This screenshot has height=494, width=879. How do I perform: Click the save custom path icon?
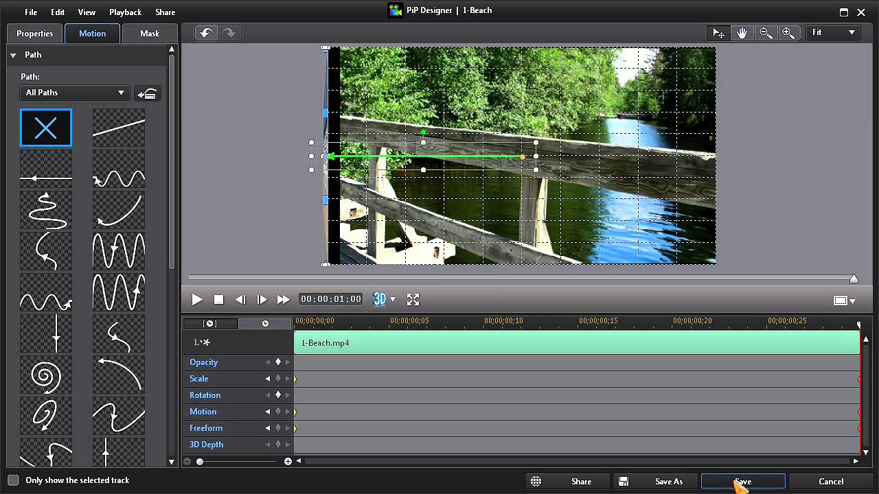pyautogui.click(x=147, y=93)
